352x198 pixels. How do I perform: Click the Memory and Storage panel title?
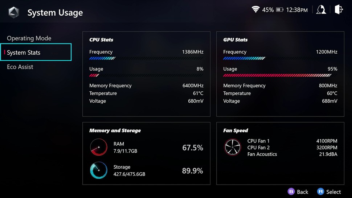pyautogui.click(x=115, y=131)
